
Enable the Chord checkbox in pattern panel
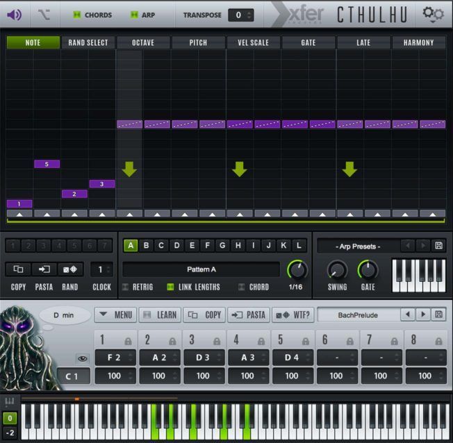click(242, 287)
